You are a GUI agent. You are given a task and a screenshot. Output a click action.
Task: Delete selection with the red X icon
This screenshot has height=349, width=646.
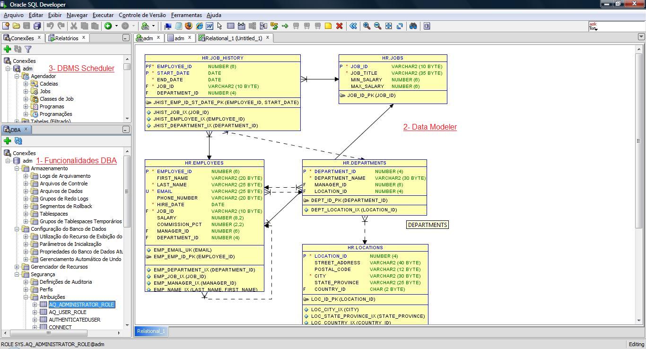(340, 26)
